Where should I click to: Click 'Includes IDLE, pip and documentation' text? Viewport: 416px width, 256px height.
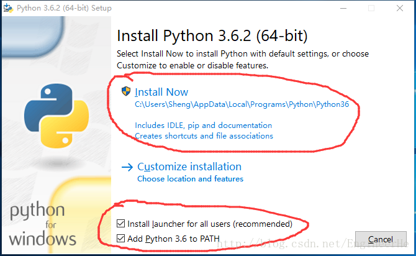(x=203, y=126)
